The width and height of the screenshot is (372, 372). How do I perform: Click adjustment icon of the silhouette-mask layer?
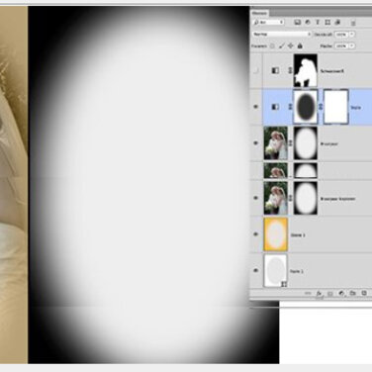[275, 70]
